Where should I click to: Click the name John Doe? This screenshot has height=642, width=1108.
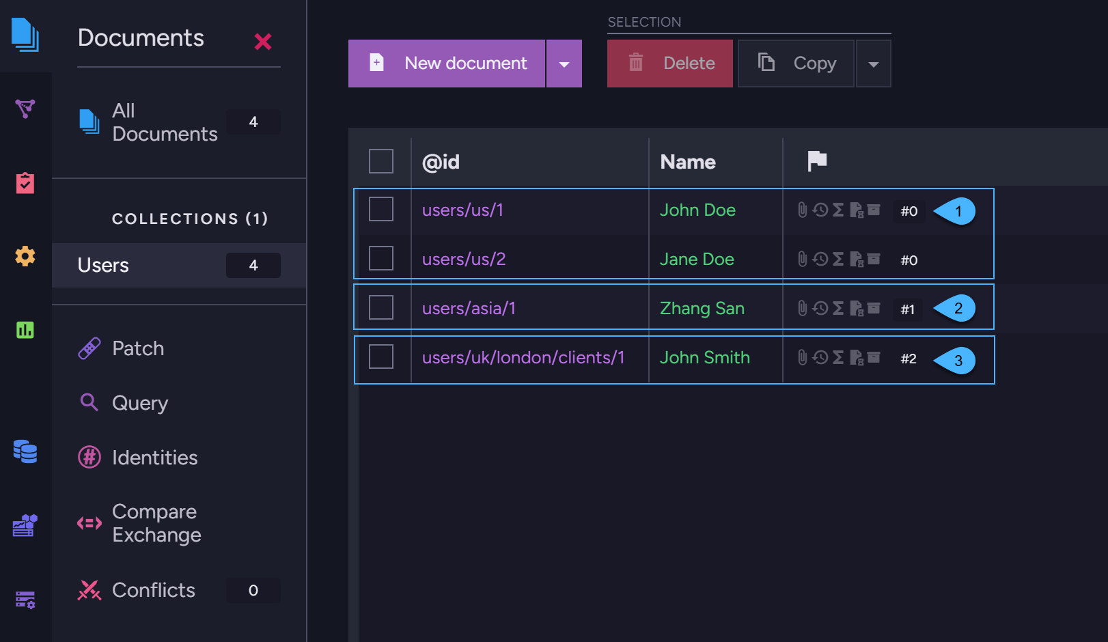tap(697, 210)
